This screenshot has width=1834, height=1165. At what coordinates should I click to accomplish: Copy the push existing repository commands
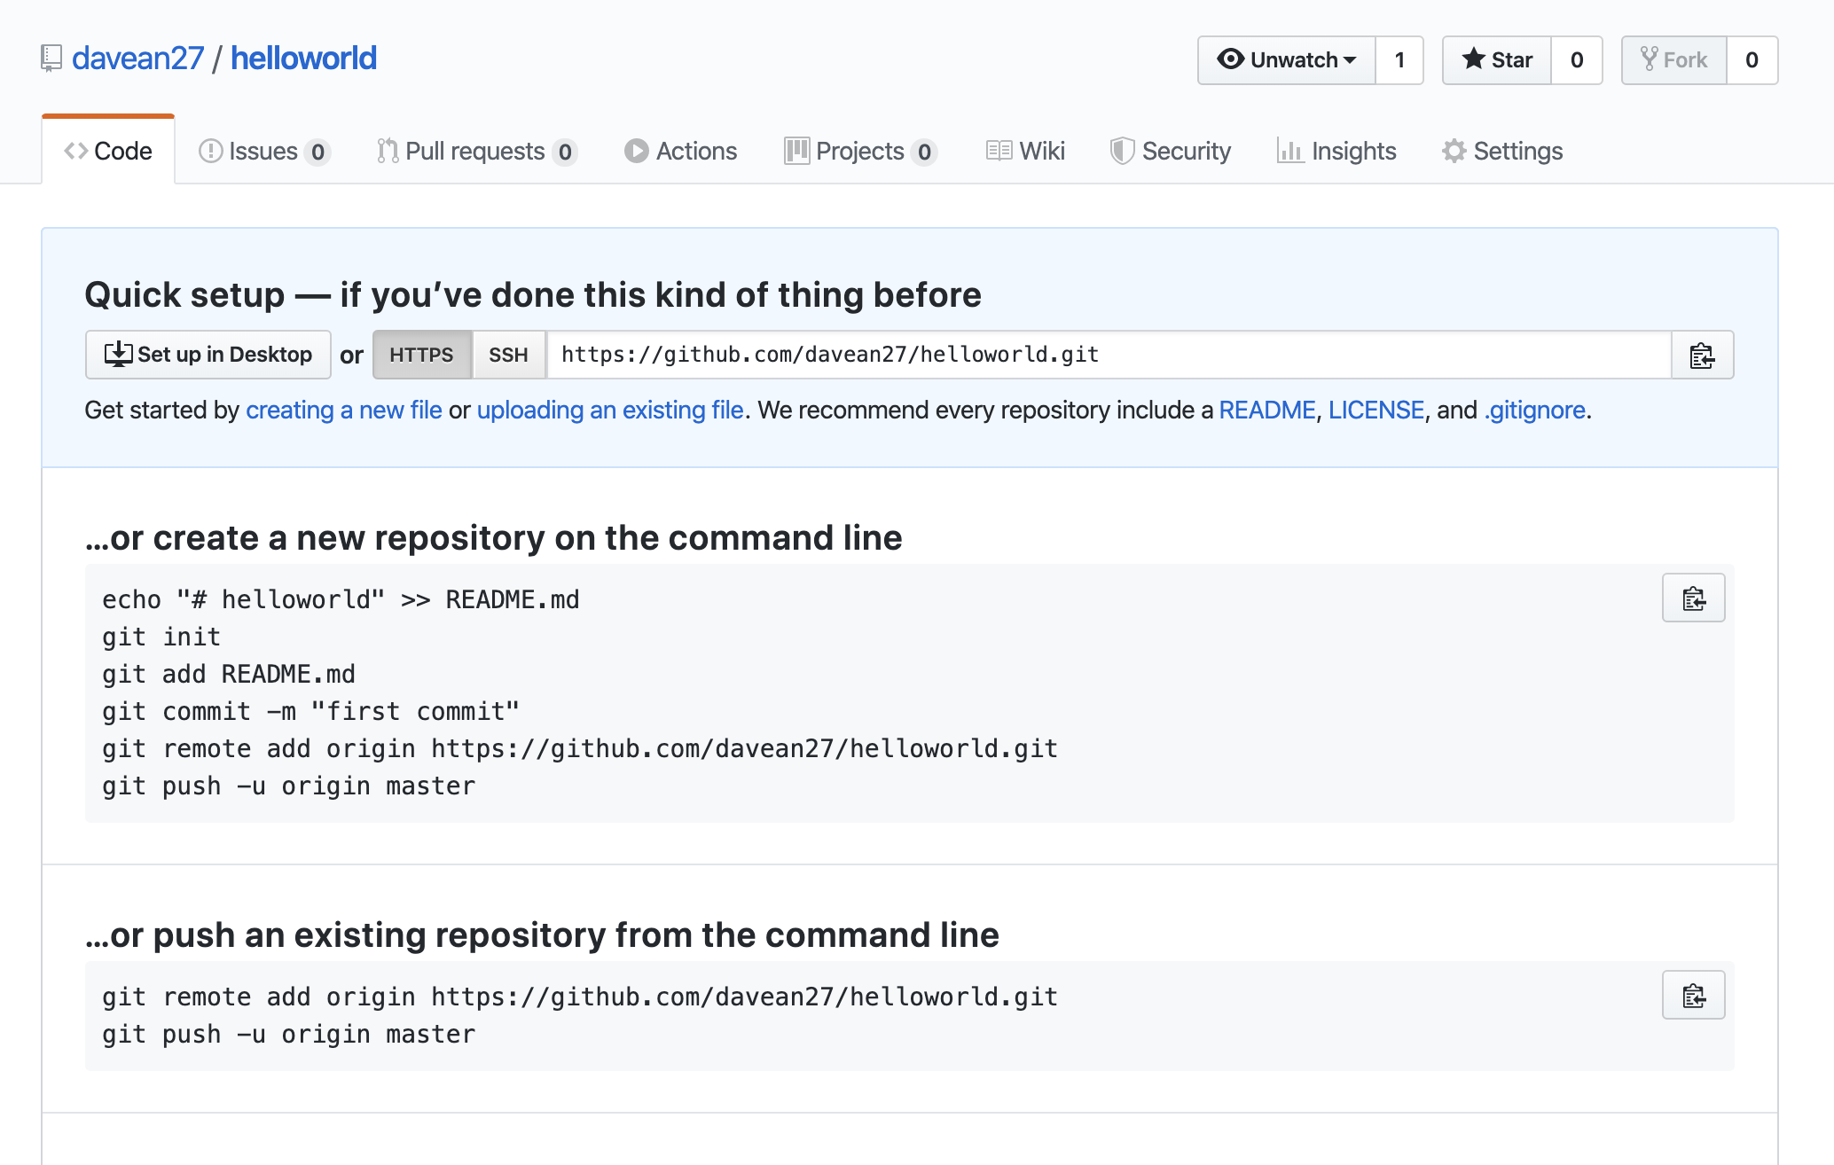(1693, 996)
